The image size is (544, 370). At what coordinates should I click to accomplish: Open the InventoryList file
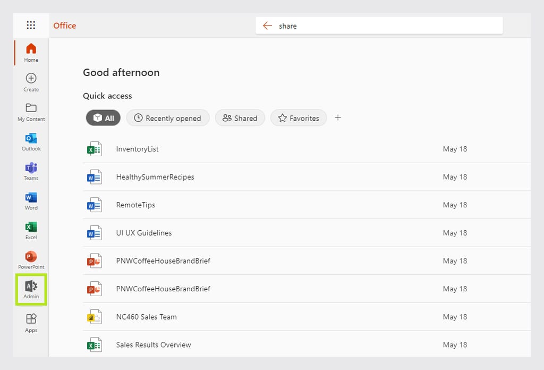(138, 149)
